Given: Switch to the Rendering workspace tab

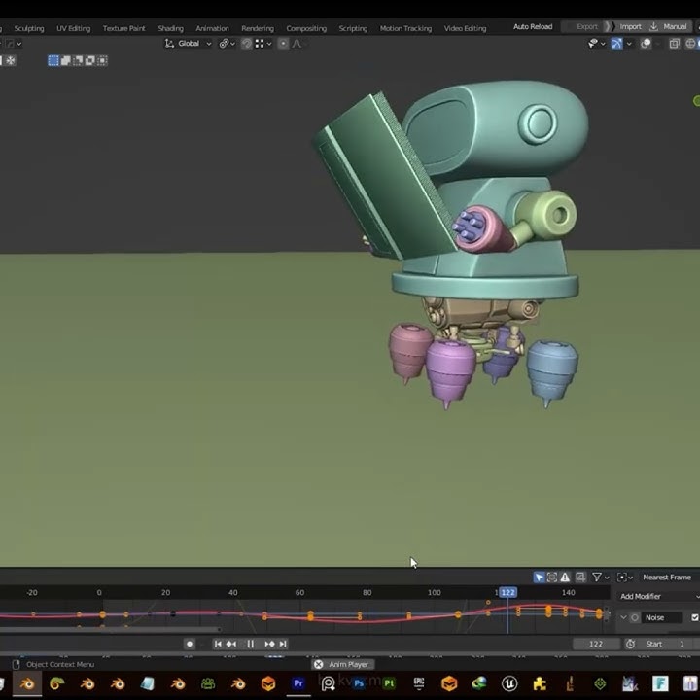Looking at the screenshot, I should pos(258,28).
